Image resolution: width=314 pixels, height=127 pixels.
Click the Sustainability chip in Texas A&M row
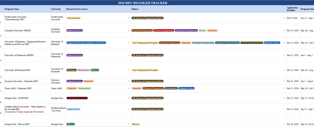(84, 88)
